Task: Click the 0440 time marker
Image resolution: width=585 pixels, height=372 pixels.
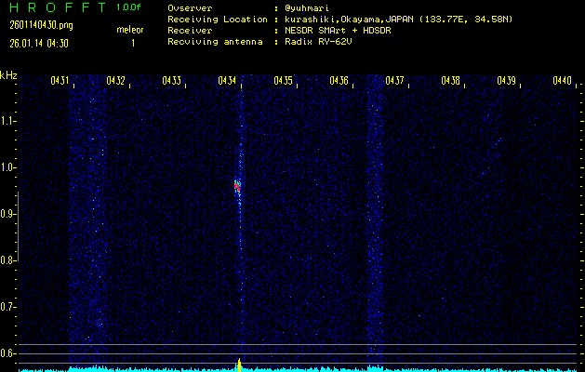Action: pyautogui.click(x=563, y=81)
